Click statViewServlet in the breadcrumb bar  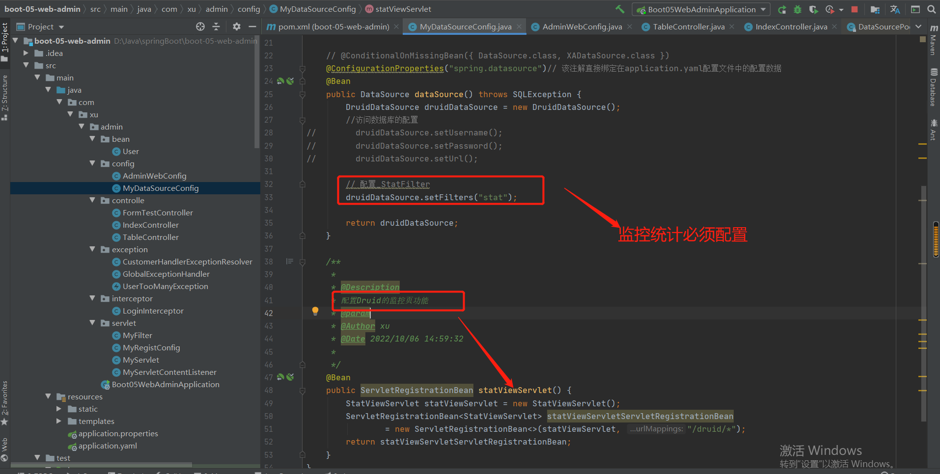(x=398, y=9)
